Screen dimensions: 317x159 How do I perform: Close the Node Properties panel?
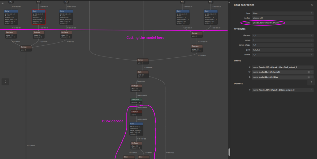pyautogui.click(x=312, y=5)
